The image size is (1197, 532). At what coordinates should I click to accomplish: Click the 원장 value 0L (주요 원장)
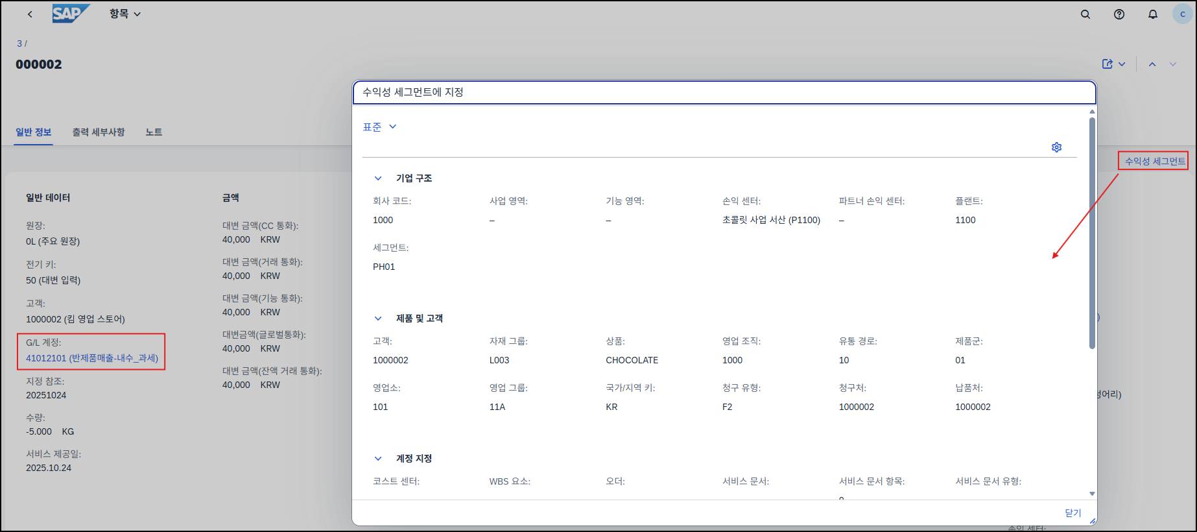[53, 241]
